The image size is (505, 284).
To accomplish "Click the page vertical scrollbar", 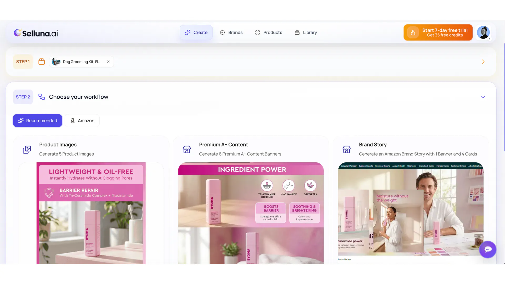I will click(x=504, y=97).
